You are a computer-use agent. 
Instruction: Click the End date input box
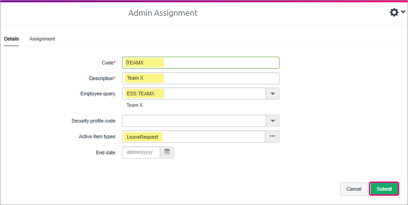point(141,152)
